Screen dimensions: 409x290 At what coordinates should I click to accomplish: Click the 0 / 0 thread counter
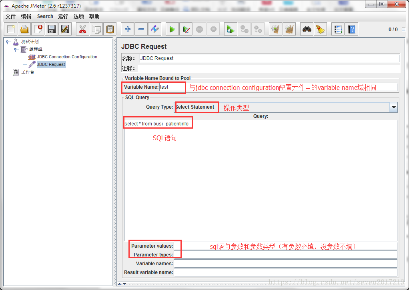393,30
